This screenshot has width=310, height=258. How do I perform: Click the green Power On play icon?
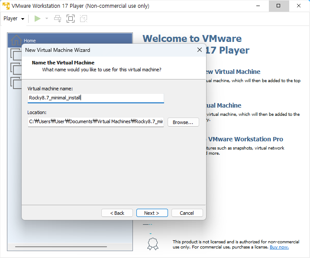[37, 19]
